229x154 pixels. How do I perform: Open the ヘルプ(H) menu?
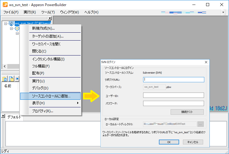tap(91, 12)
